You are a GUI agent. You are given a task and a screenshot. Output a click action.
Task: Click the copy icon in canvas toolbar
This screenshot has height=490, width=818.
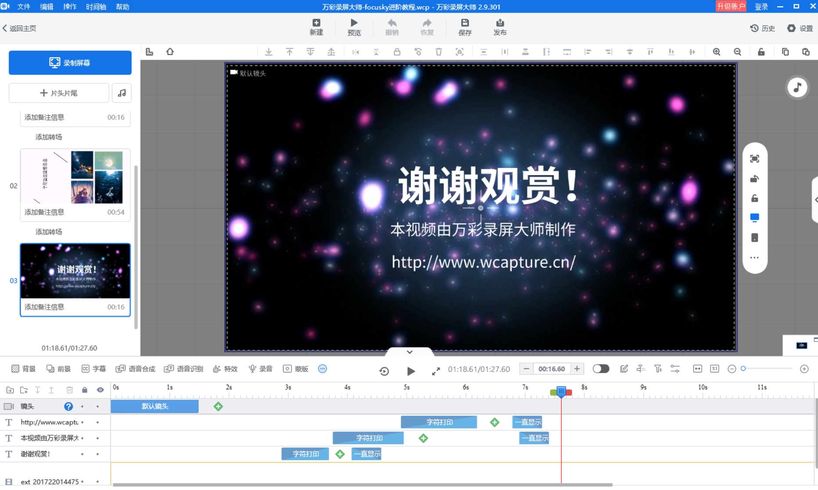coord(785,52)
